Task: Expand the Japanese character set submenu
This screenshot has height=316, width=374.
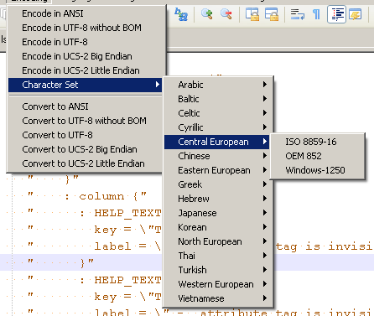Action: (218, 213)
